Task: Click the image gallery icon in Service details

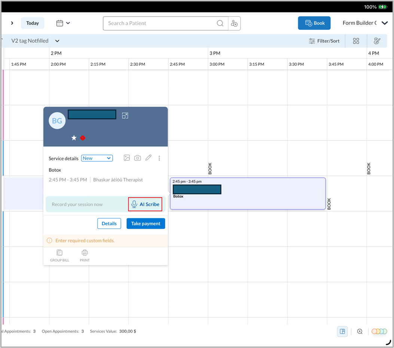Action: click(127, 158)
